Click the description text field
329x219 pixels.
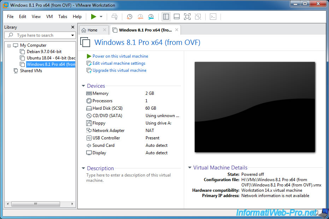128,178
